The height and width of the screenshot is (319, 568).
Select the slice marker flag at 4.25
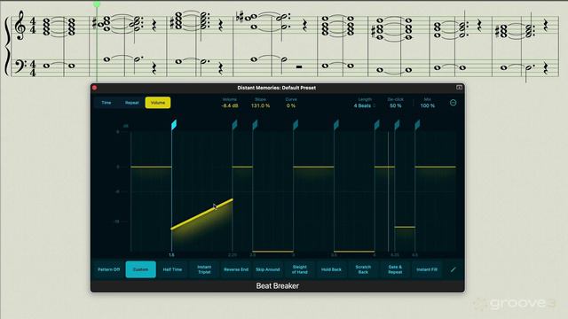[x=397, y=125]
